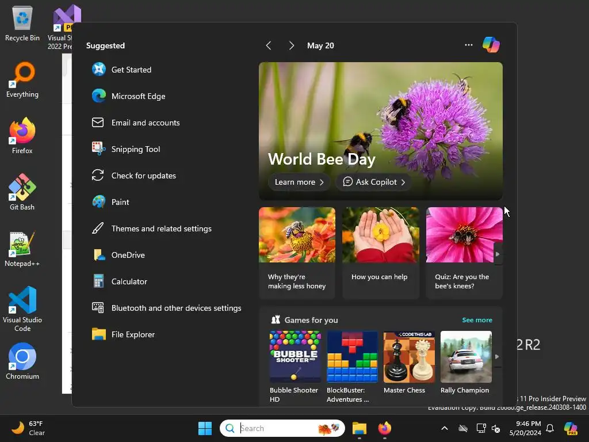Open the Snipping Tool icon

(x=99, y=149)
